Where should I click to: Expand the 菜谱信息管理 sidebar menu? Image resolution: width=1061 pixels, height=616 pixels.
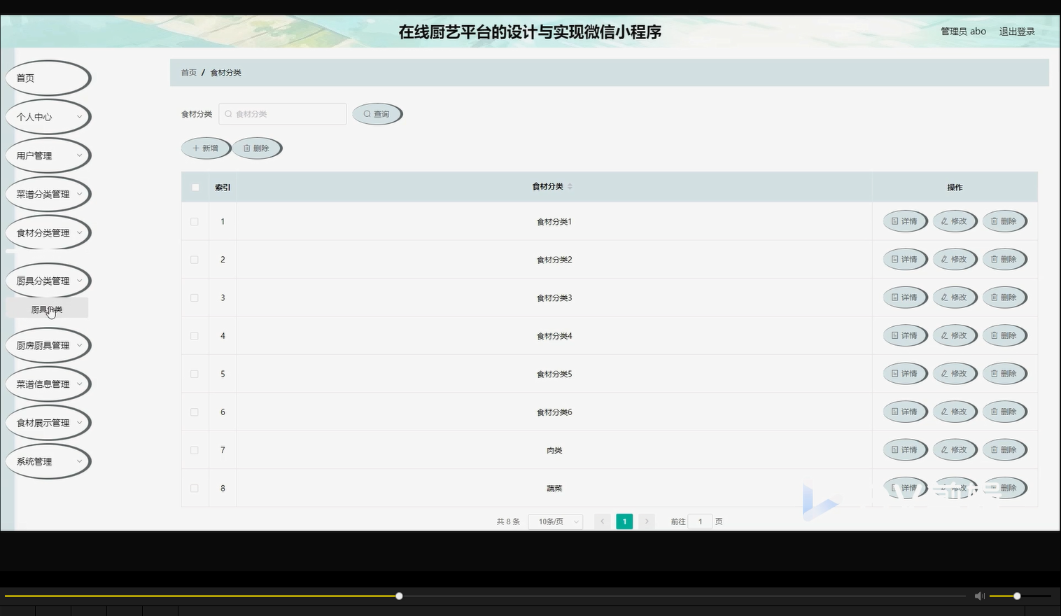pyautogui.click(x=48, y=384)
